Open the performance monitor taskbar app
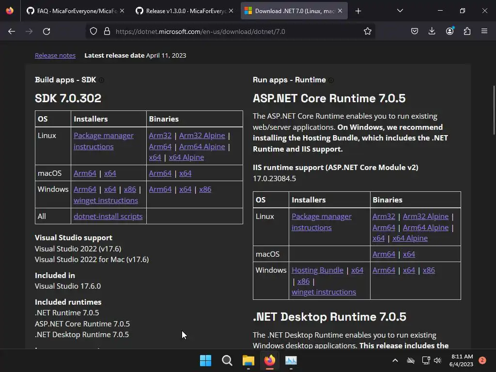The height and width of the screenshot is (372, 496). [291, 360]
